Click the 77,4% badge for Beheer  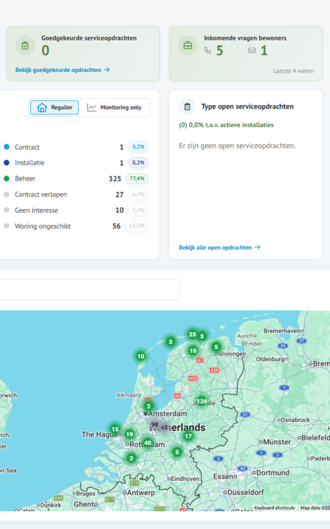(137, 179)
